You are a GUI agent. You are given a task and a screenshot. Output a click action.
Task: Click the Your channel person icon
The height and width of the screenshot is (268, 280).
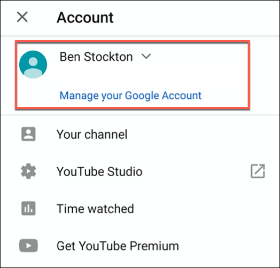(28, 134)
